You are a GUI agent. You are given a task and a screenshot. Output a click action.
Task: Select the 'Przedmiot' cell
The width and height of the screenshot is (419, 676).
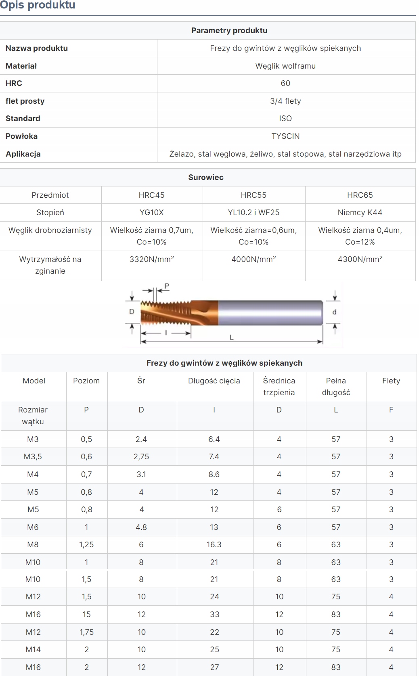50,195
